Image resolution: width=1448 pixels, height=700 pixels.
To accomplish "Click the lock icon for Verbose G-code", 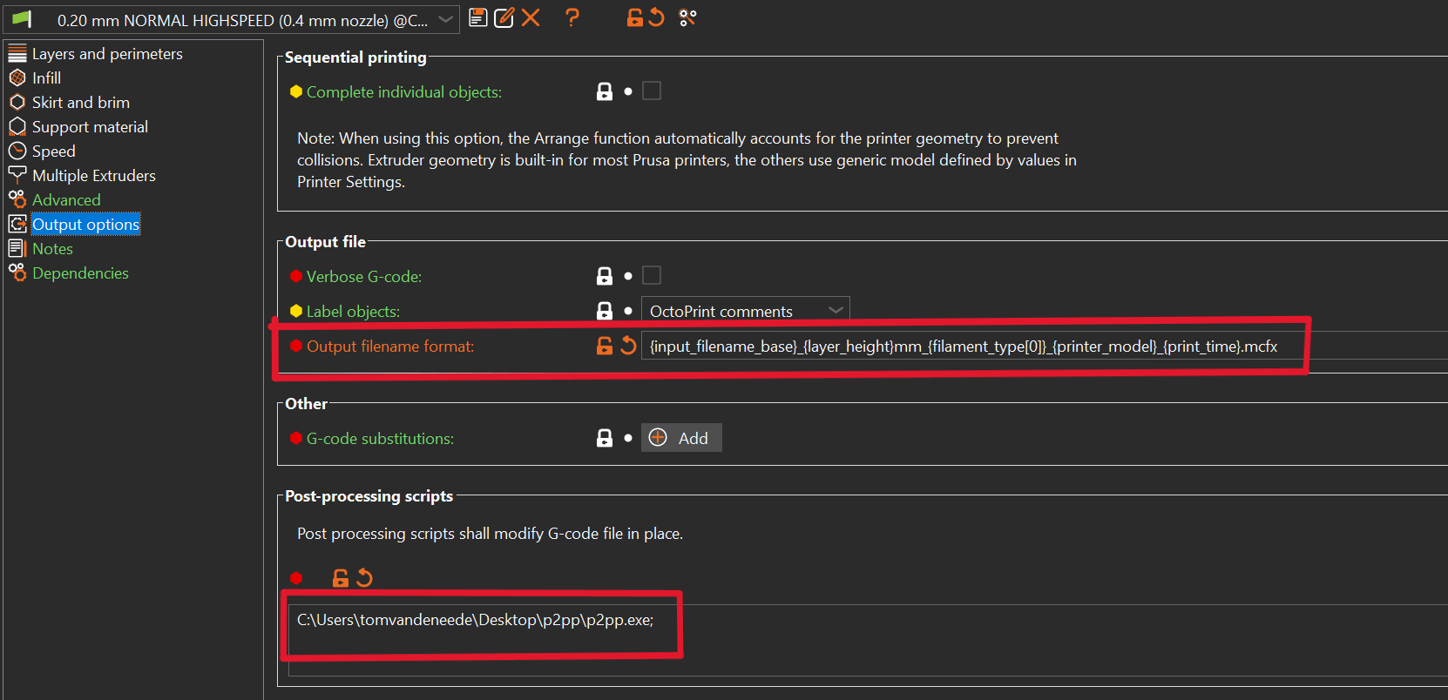I will click(x=605, y=276).
